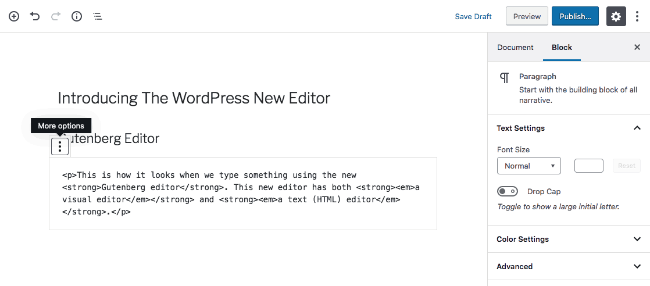Open the Font Size dropdown

click(529, 166)
